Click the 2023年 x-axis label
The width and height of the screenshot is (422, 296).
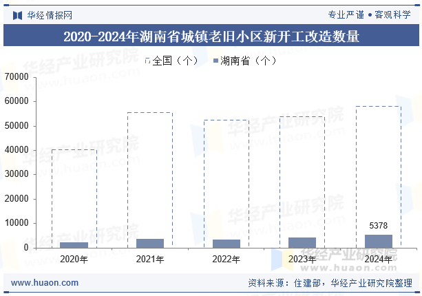302,260
